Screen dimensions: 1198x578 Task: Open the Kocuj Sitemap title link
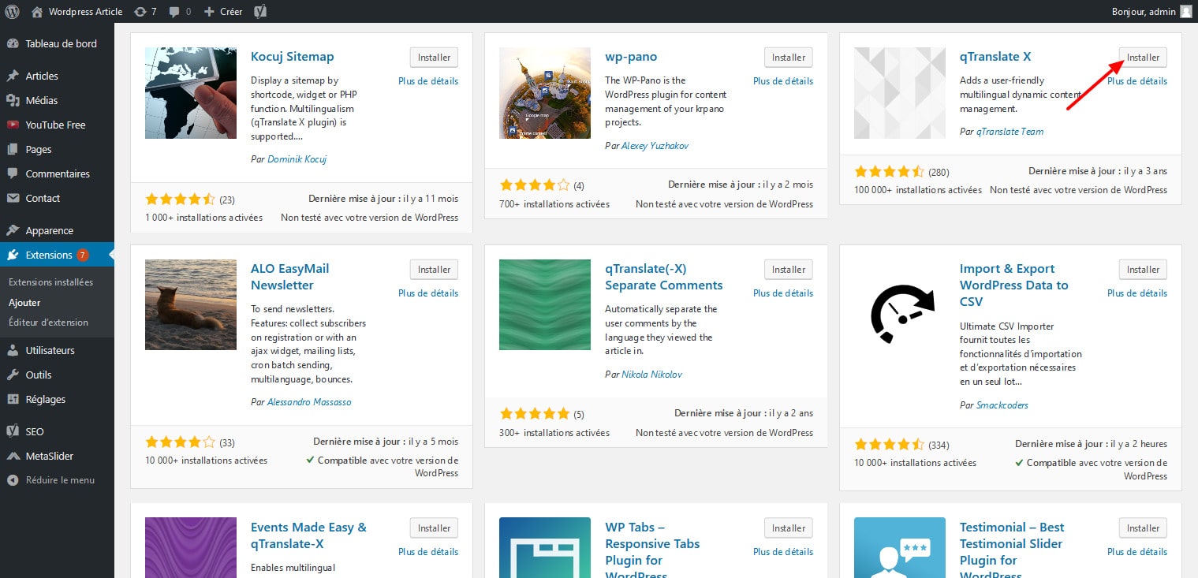coord(293,57)
